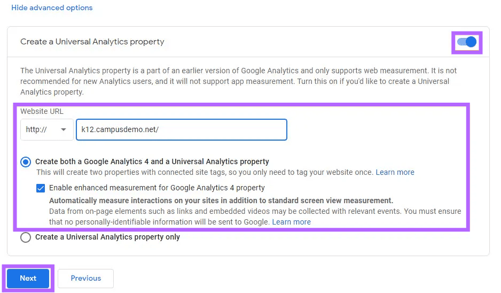
Task: Click 'This will create two properties' description text
Action: (x=205, y=172)
